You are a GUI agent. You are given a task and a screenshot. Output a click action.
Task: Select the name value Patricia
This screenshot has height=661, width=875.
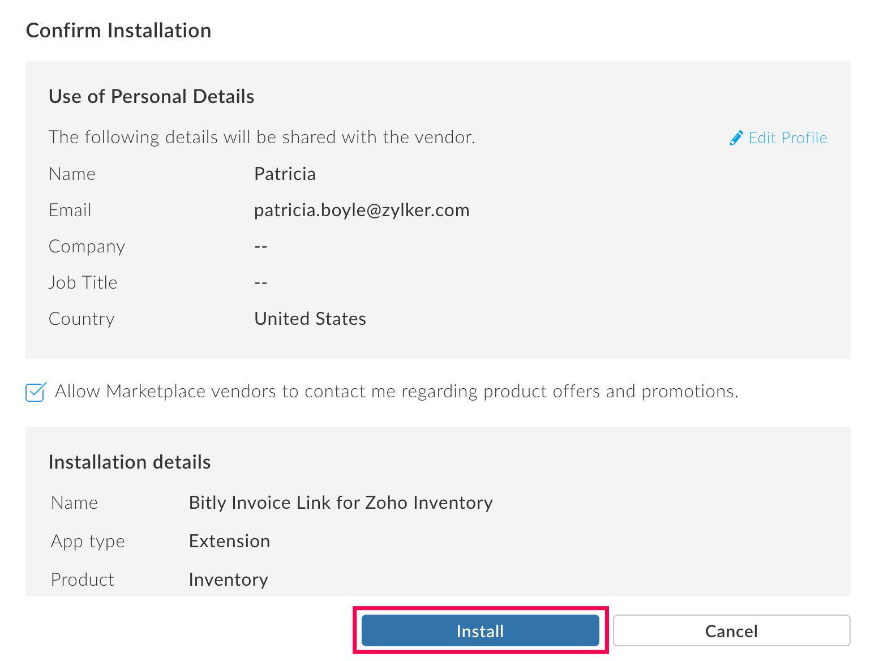click(285, 174)
